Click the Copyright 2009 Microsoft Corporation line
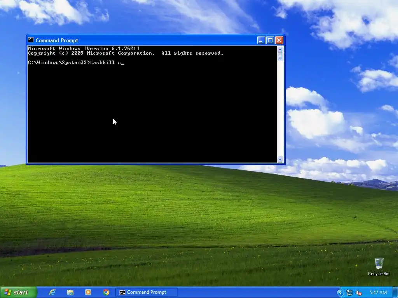This screenshot has height=298, width=398. (x=126, y=53)
